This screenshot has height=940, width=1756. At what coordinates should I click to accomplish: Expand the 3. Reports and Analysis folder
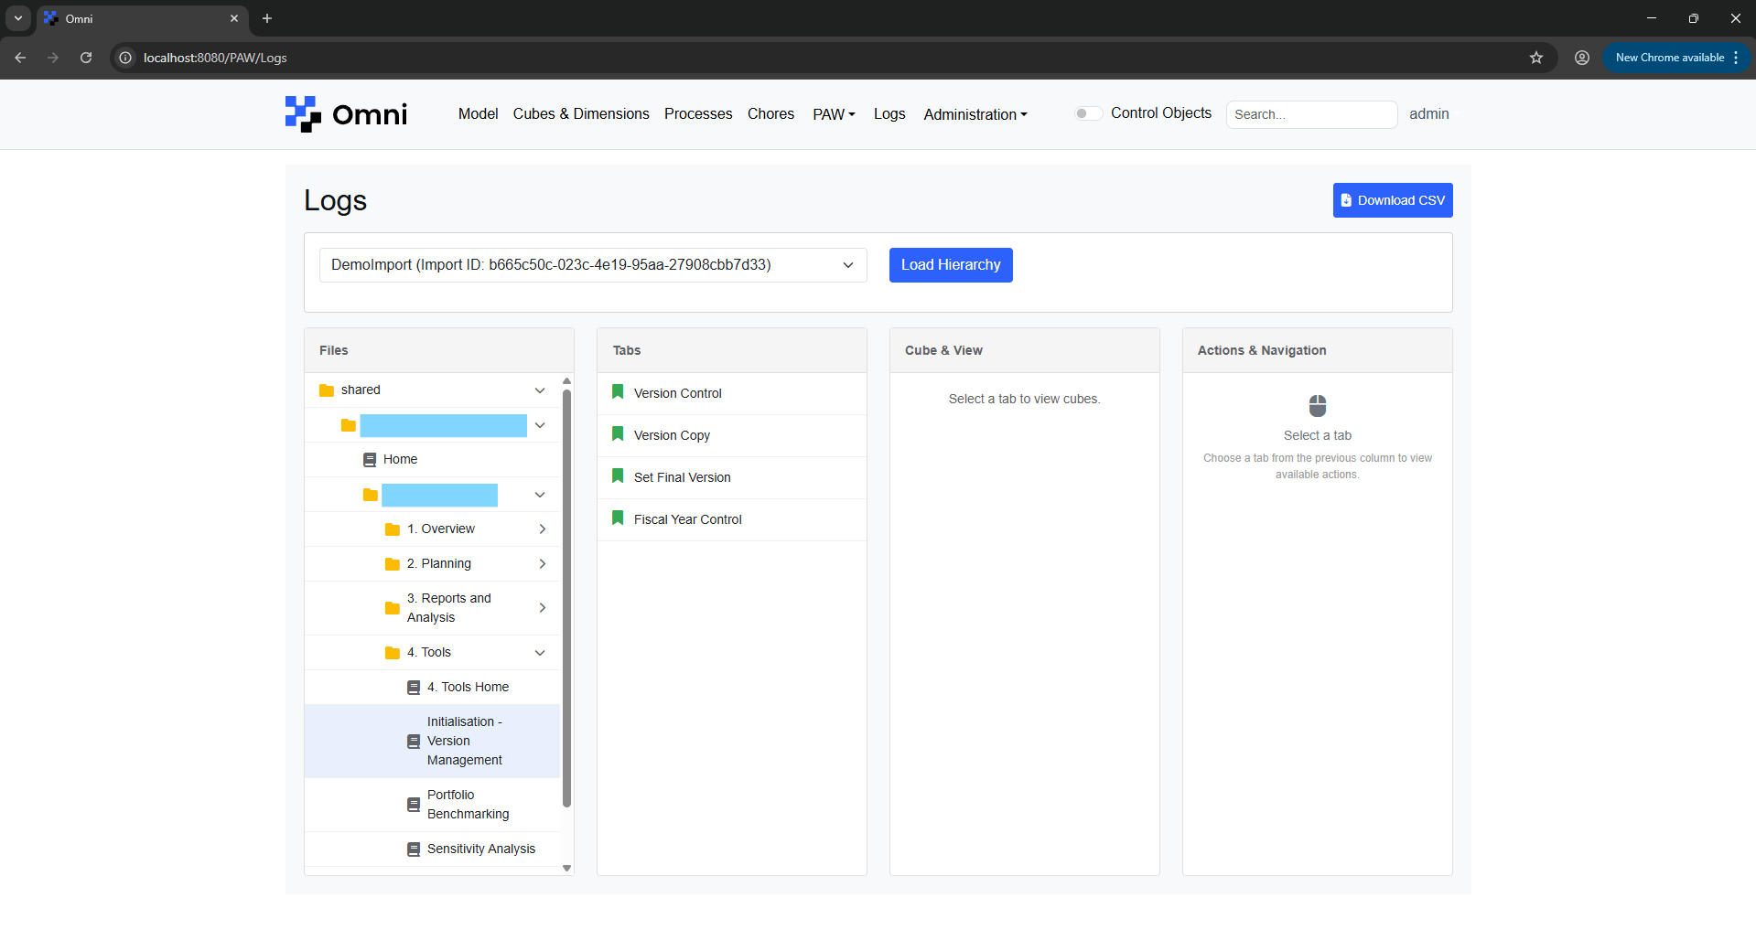542,608
